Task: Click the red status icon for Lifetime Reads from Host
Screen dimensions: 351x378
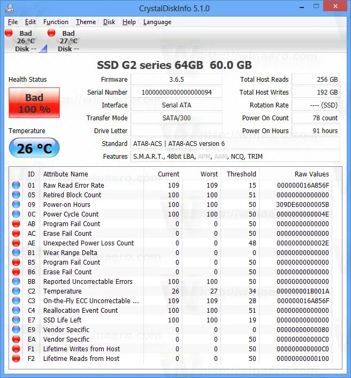Action: point(16,358)
